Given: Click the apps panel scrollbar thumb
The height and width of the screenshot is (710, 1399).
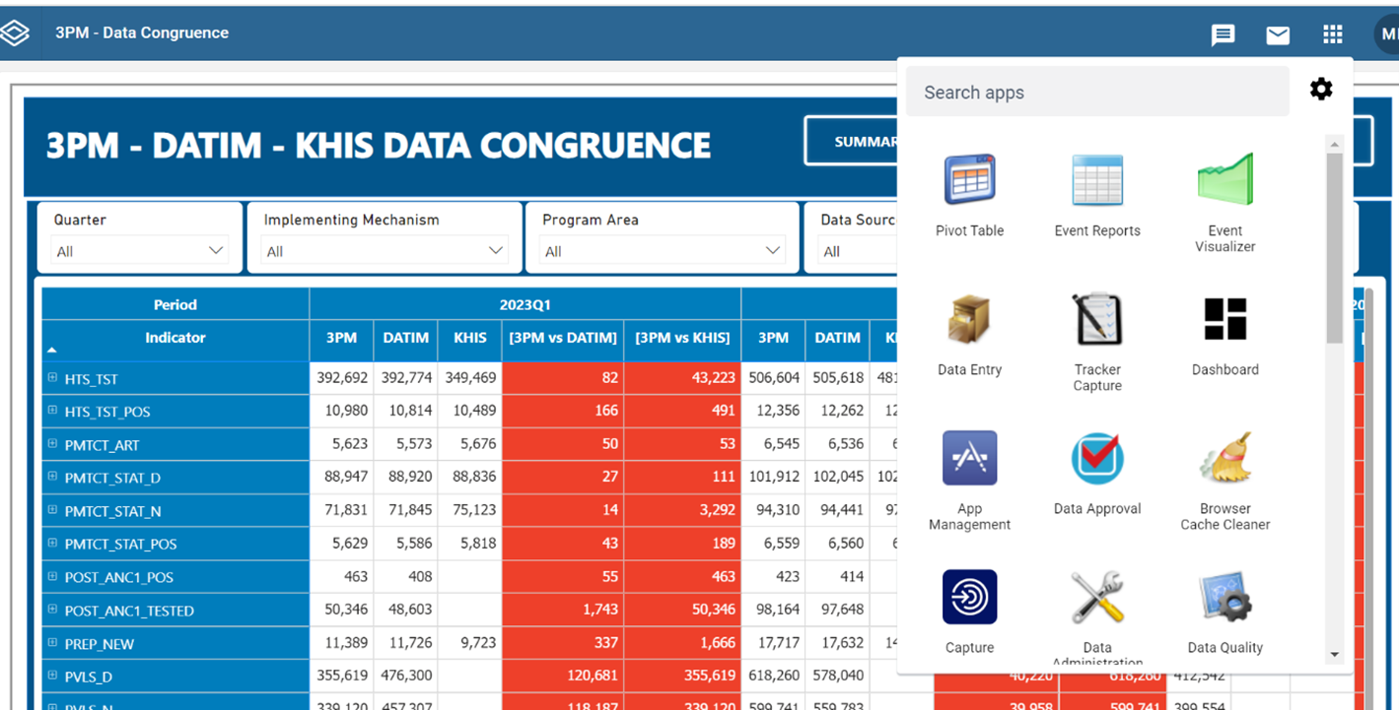Looking at the screenshot, I should click(x=1335, y=248).
